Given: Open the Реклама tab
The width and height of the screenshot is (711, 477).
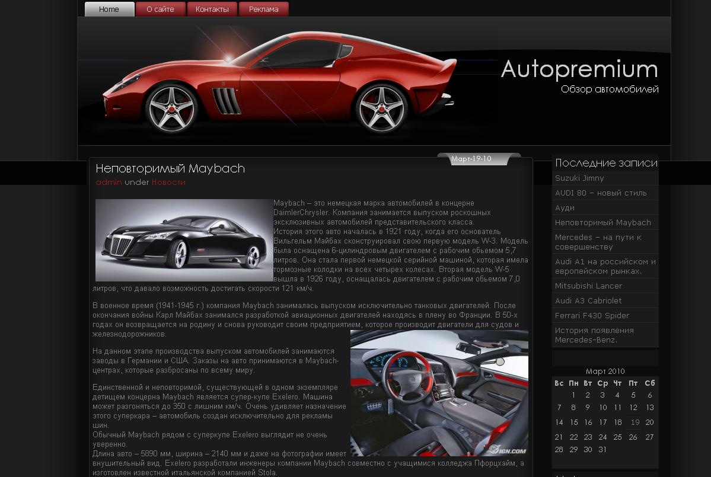Looking at the screenshot, I should tap(263, 9).
